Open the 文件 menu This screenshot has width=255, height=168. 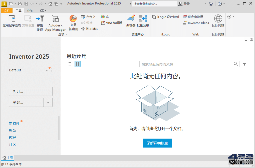click(7, 10)
